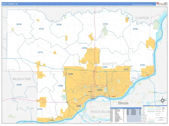Viewport: 169px width, 126px height.
Task: Select ZIP code label 52726
Action: coord(40,109)
